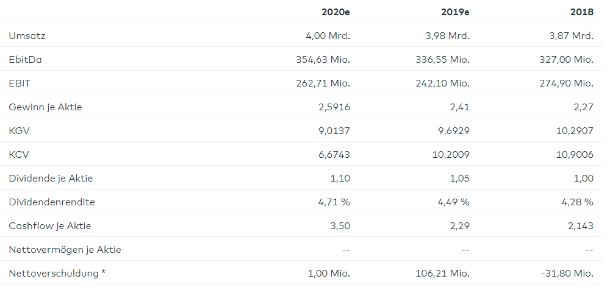Select the KCV row label

coord(19,155)
